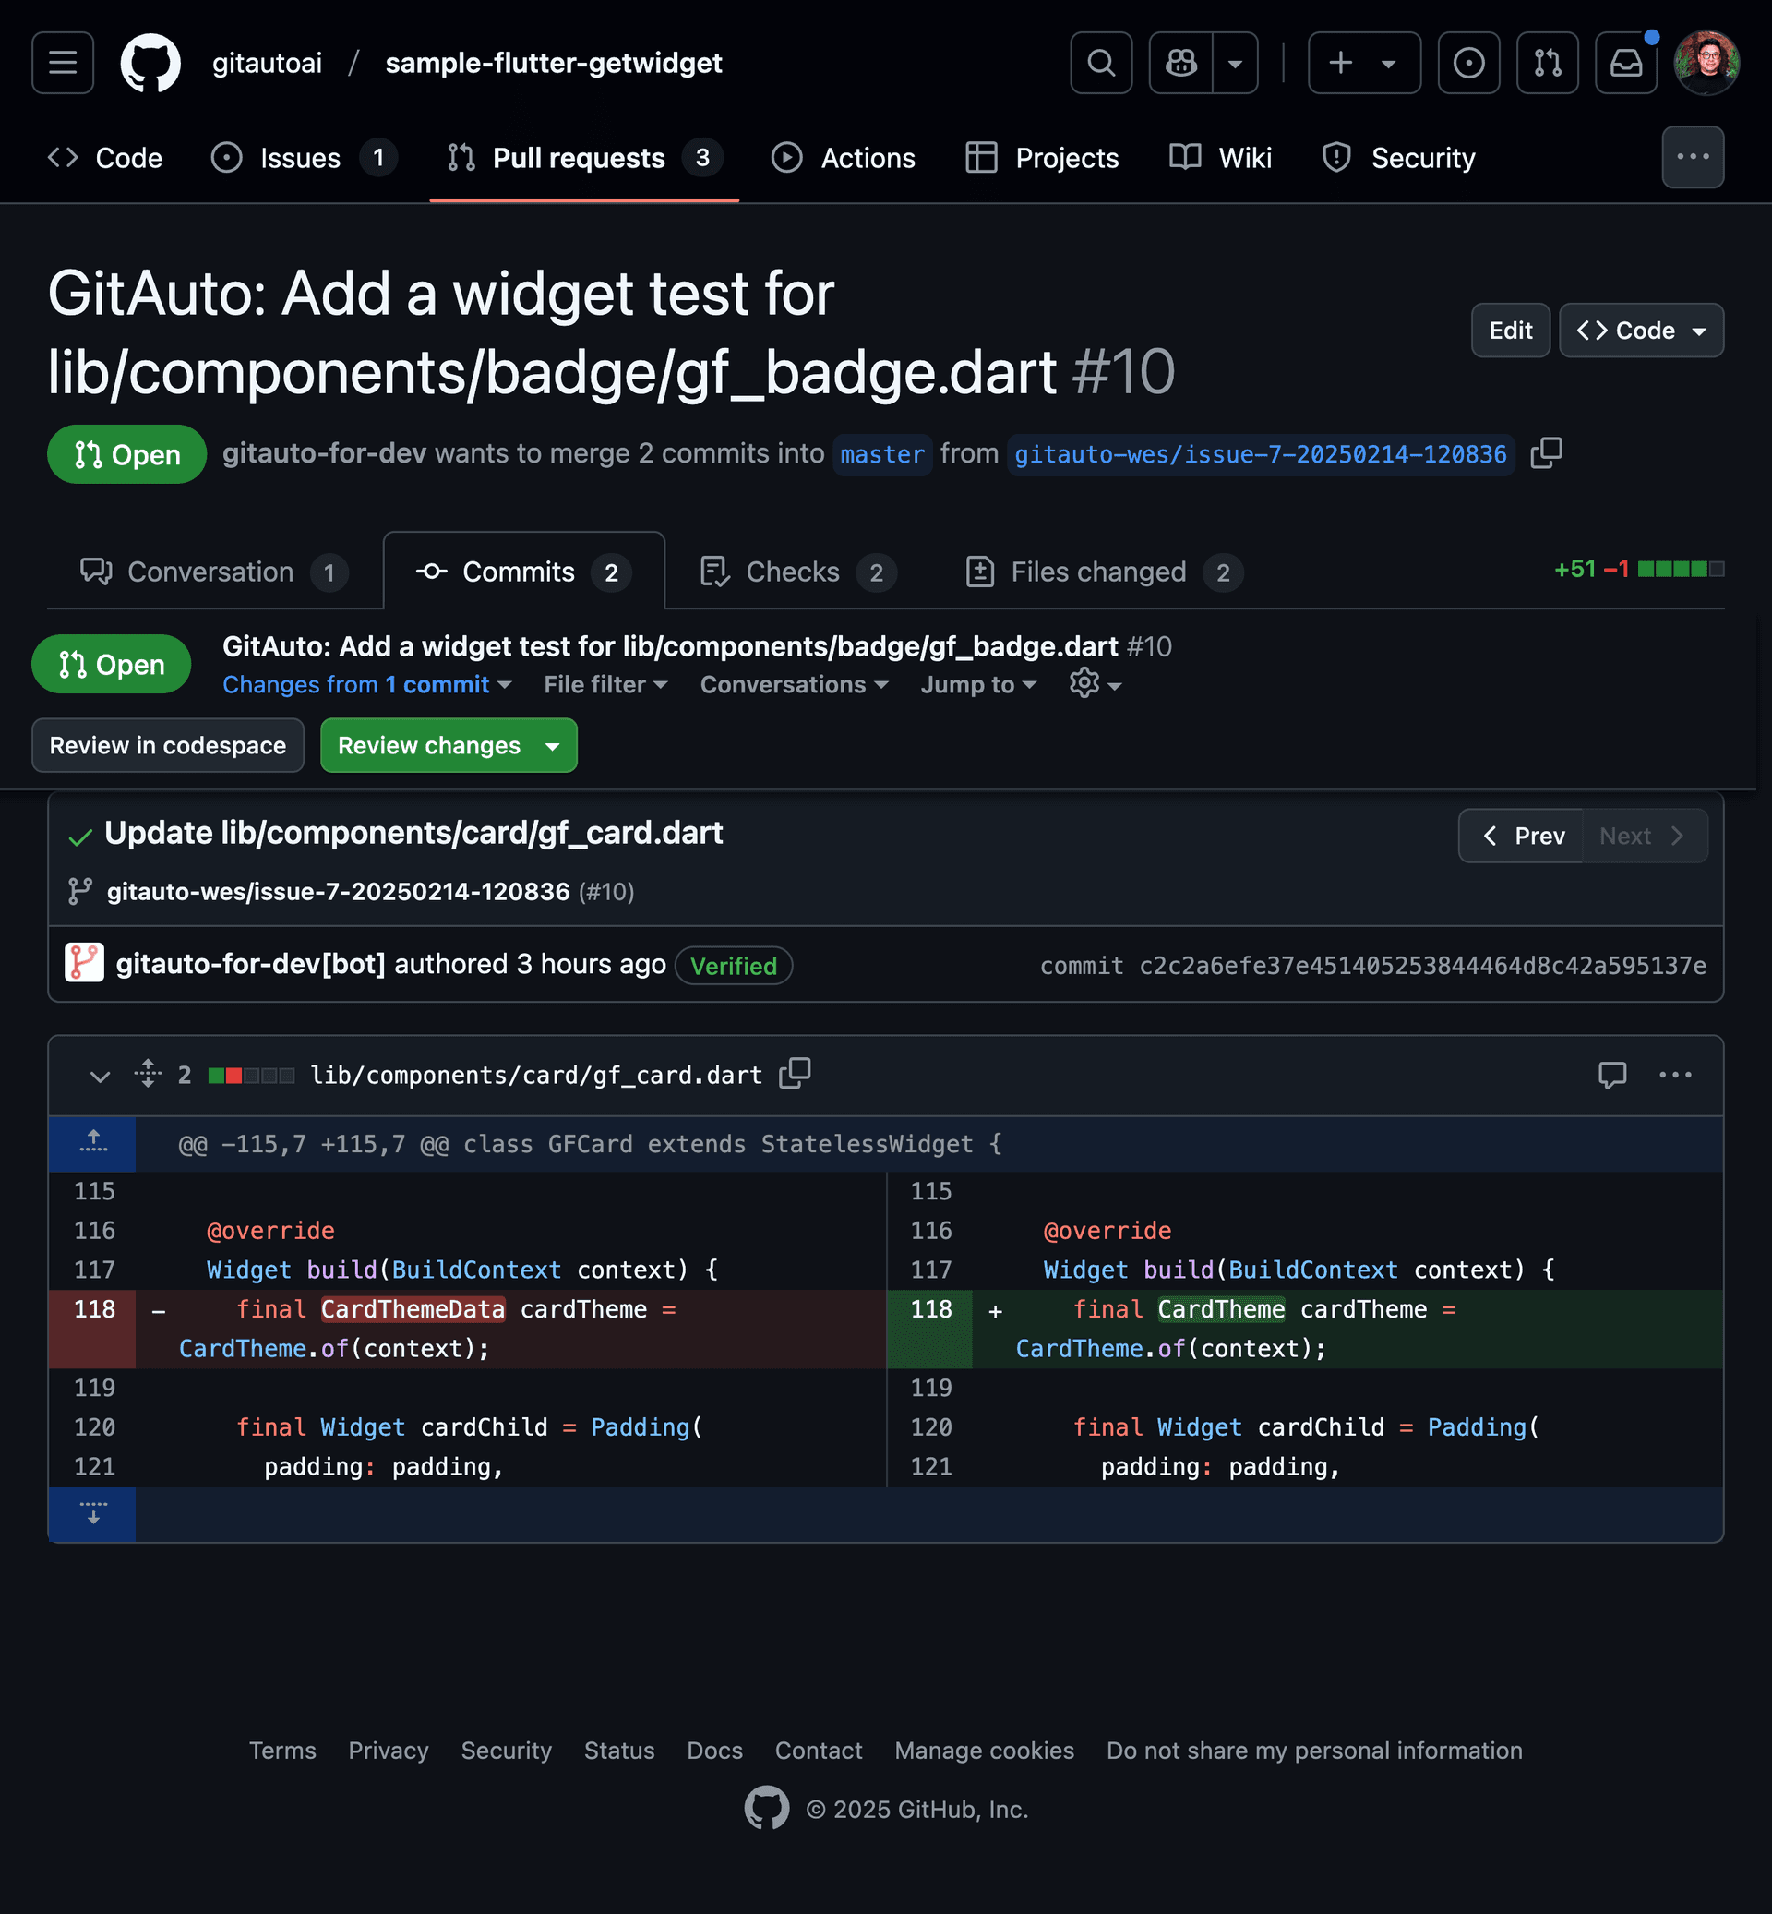
Task: Switch to the Files changed tab
Action: point(1099,571)
